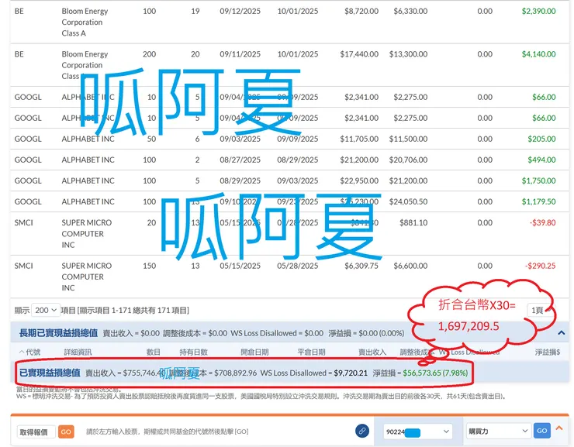Select the -$290.25 loss cell
The width and height of the screenshot is (574, 447).
pyautogui.click(x=541, y=266)
